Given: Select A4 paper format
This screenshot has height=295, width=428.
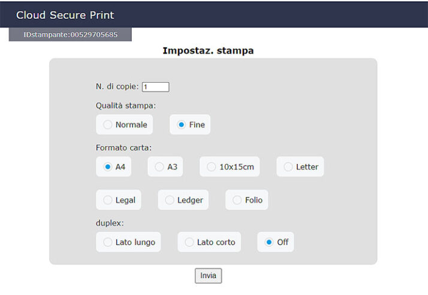Looking at the screenshot, I should pyautogui.click(x=108, y=167).
